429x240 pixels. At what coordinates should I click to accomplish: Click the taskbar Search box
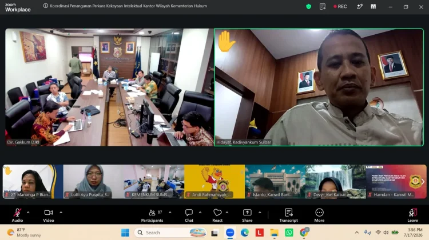pyautogui.click(x=170, y=233)
